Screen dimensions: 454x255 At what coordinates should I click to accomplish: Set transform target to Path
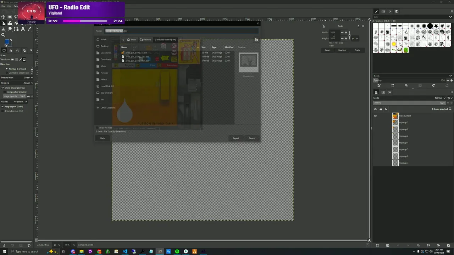pos(20,59)
